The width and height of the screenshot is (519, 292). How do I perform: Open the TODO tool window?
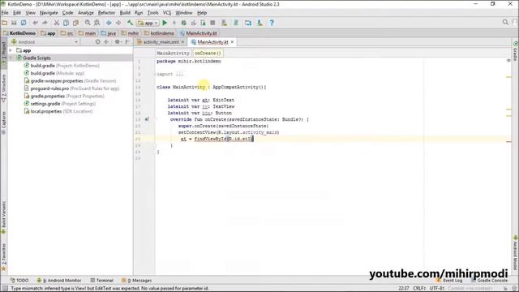19,281
